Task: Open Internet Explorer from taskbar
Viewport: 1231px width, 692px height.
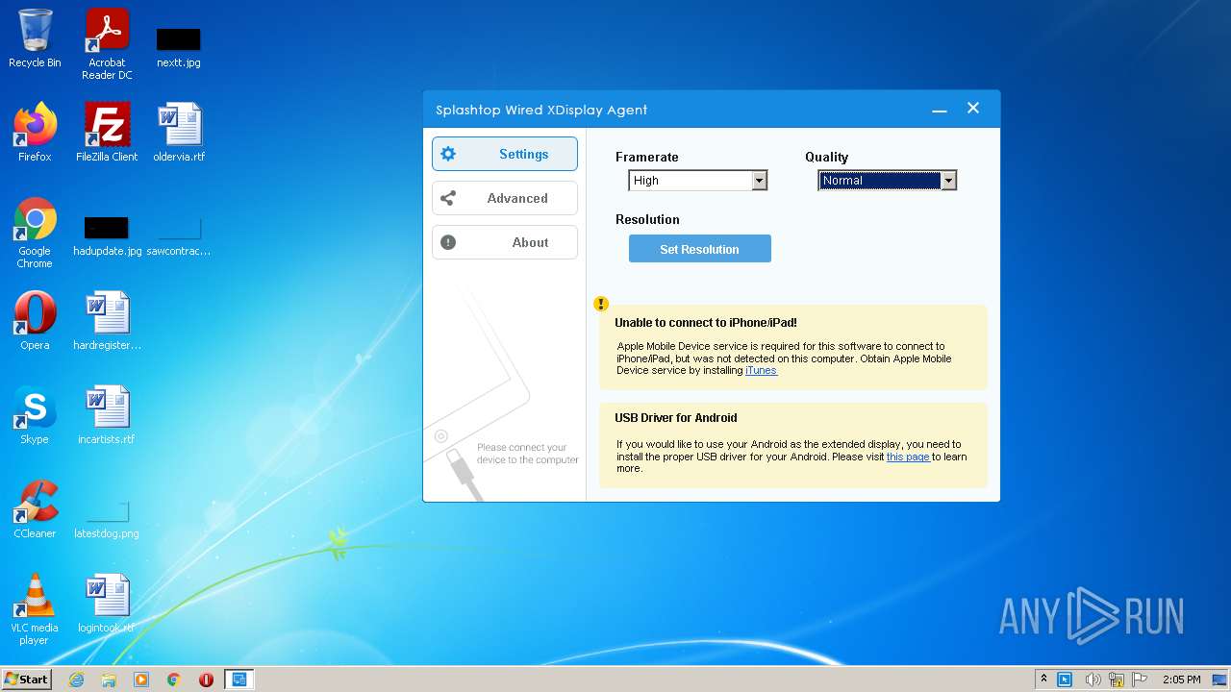Action: click(76, 680)
